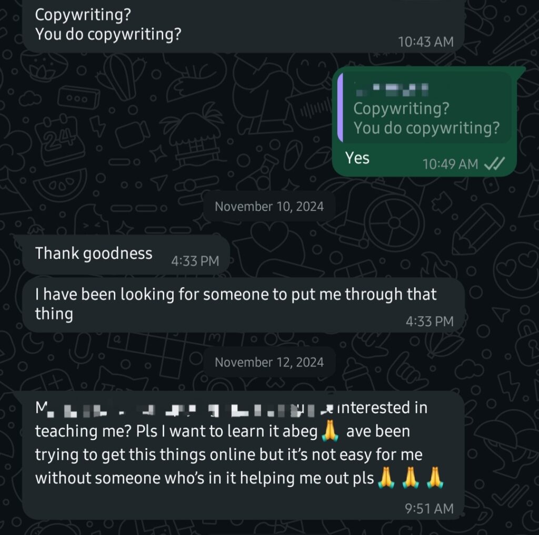Tap the purple bar of the quoted reply
The width and height of the screenshot is (539, 535).
point(341,108)
